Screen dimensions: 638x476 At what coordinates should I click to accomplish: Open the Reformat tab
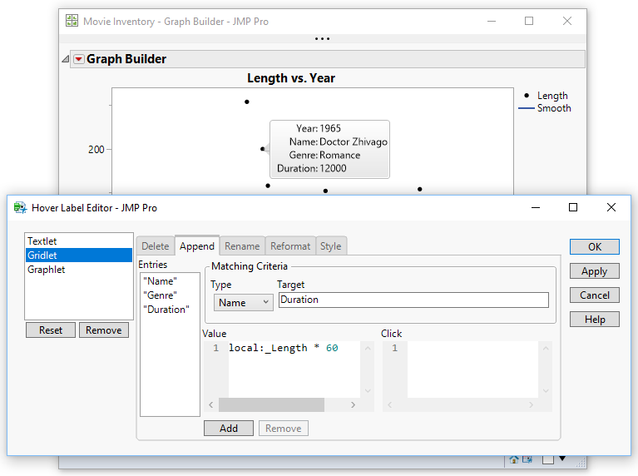tap(290, 245)
